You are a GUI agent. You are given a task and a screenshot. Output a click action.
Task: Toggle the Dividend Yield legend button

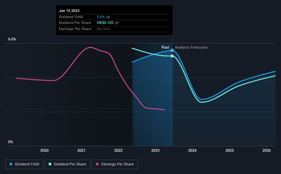pyautogui.click(x=24, y=164)
